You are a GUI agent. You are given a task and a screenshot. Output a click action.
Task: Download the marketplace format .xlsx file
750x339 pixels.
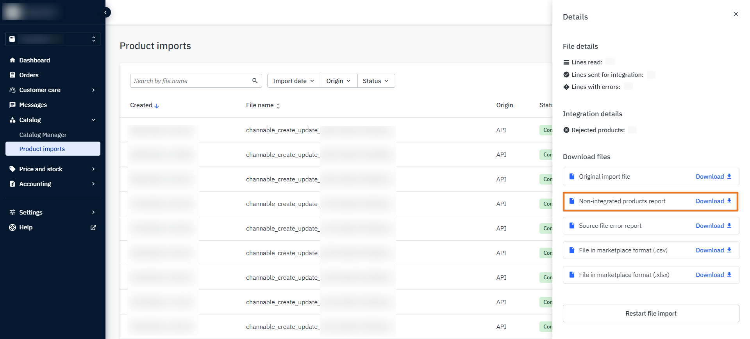(713, 275)
